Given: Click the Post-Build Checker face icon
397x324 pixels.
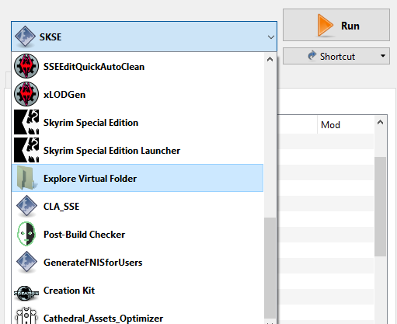Looking at the screenshot, I should (x=26, y=234).
